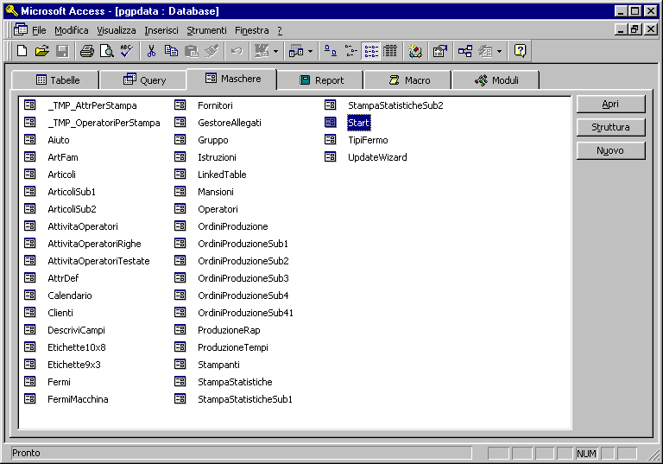Click the Analyze toolbar icon

click(x=296, y=51)
